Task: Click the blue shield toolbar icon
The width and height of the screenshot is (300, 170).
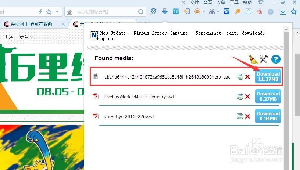Action: click(x=153, y=12)
